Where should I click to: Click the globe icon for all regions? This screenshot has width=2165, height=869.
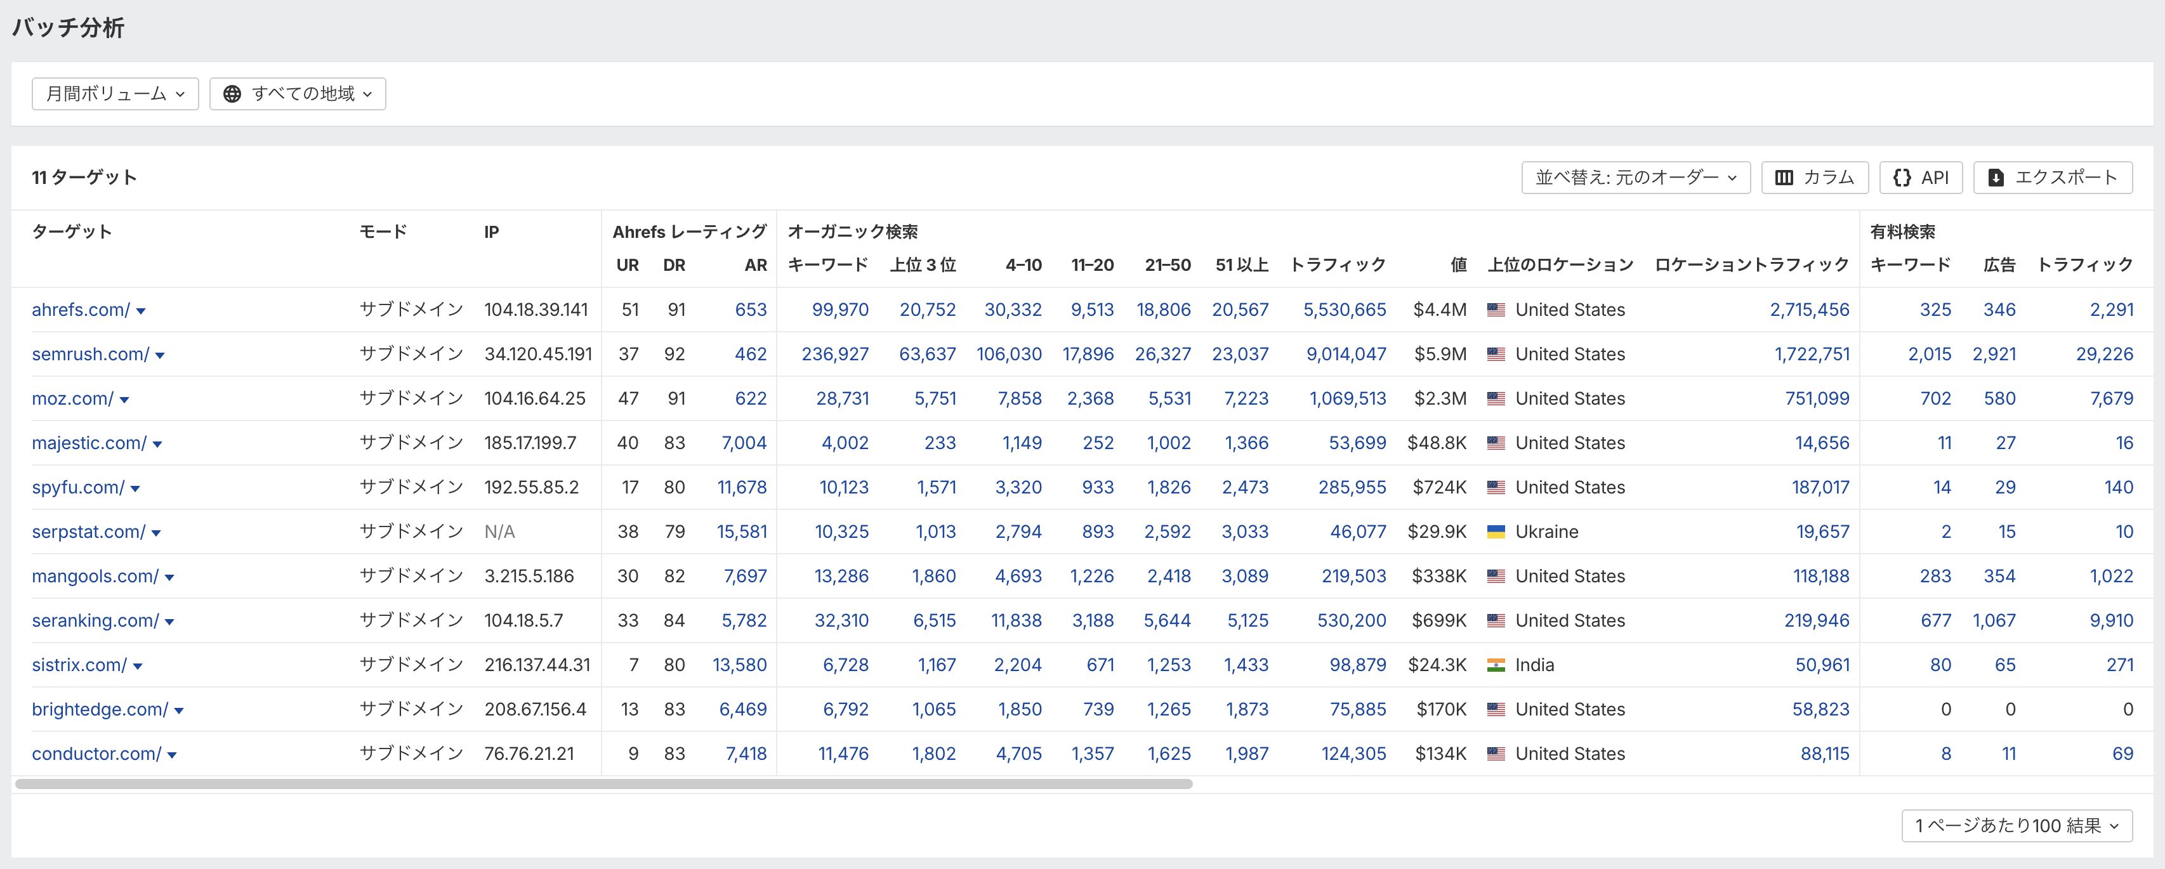(232, 94)
